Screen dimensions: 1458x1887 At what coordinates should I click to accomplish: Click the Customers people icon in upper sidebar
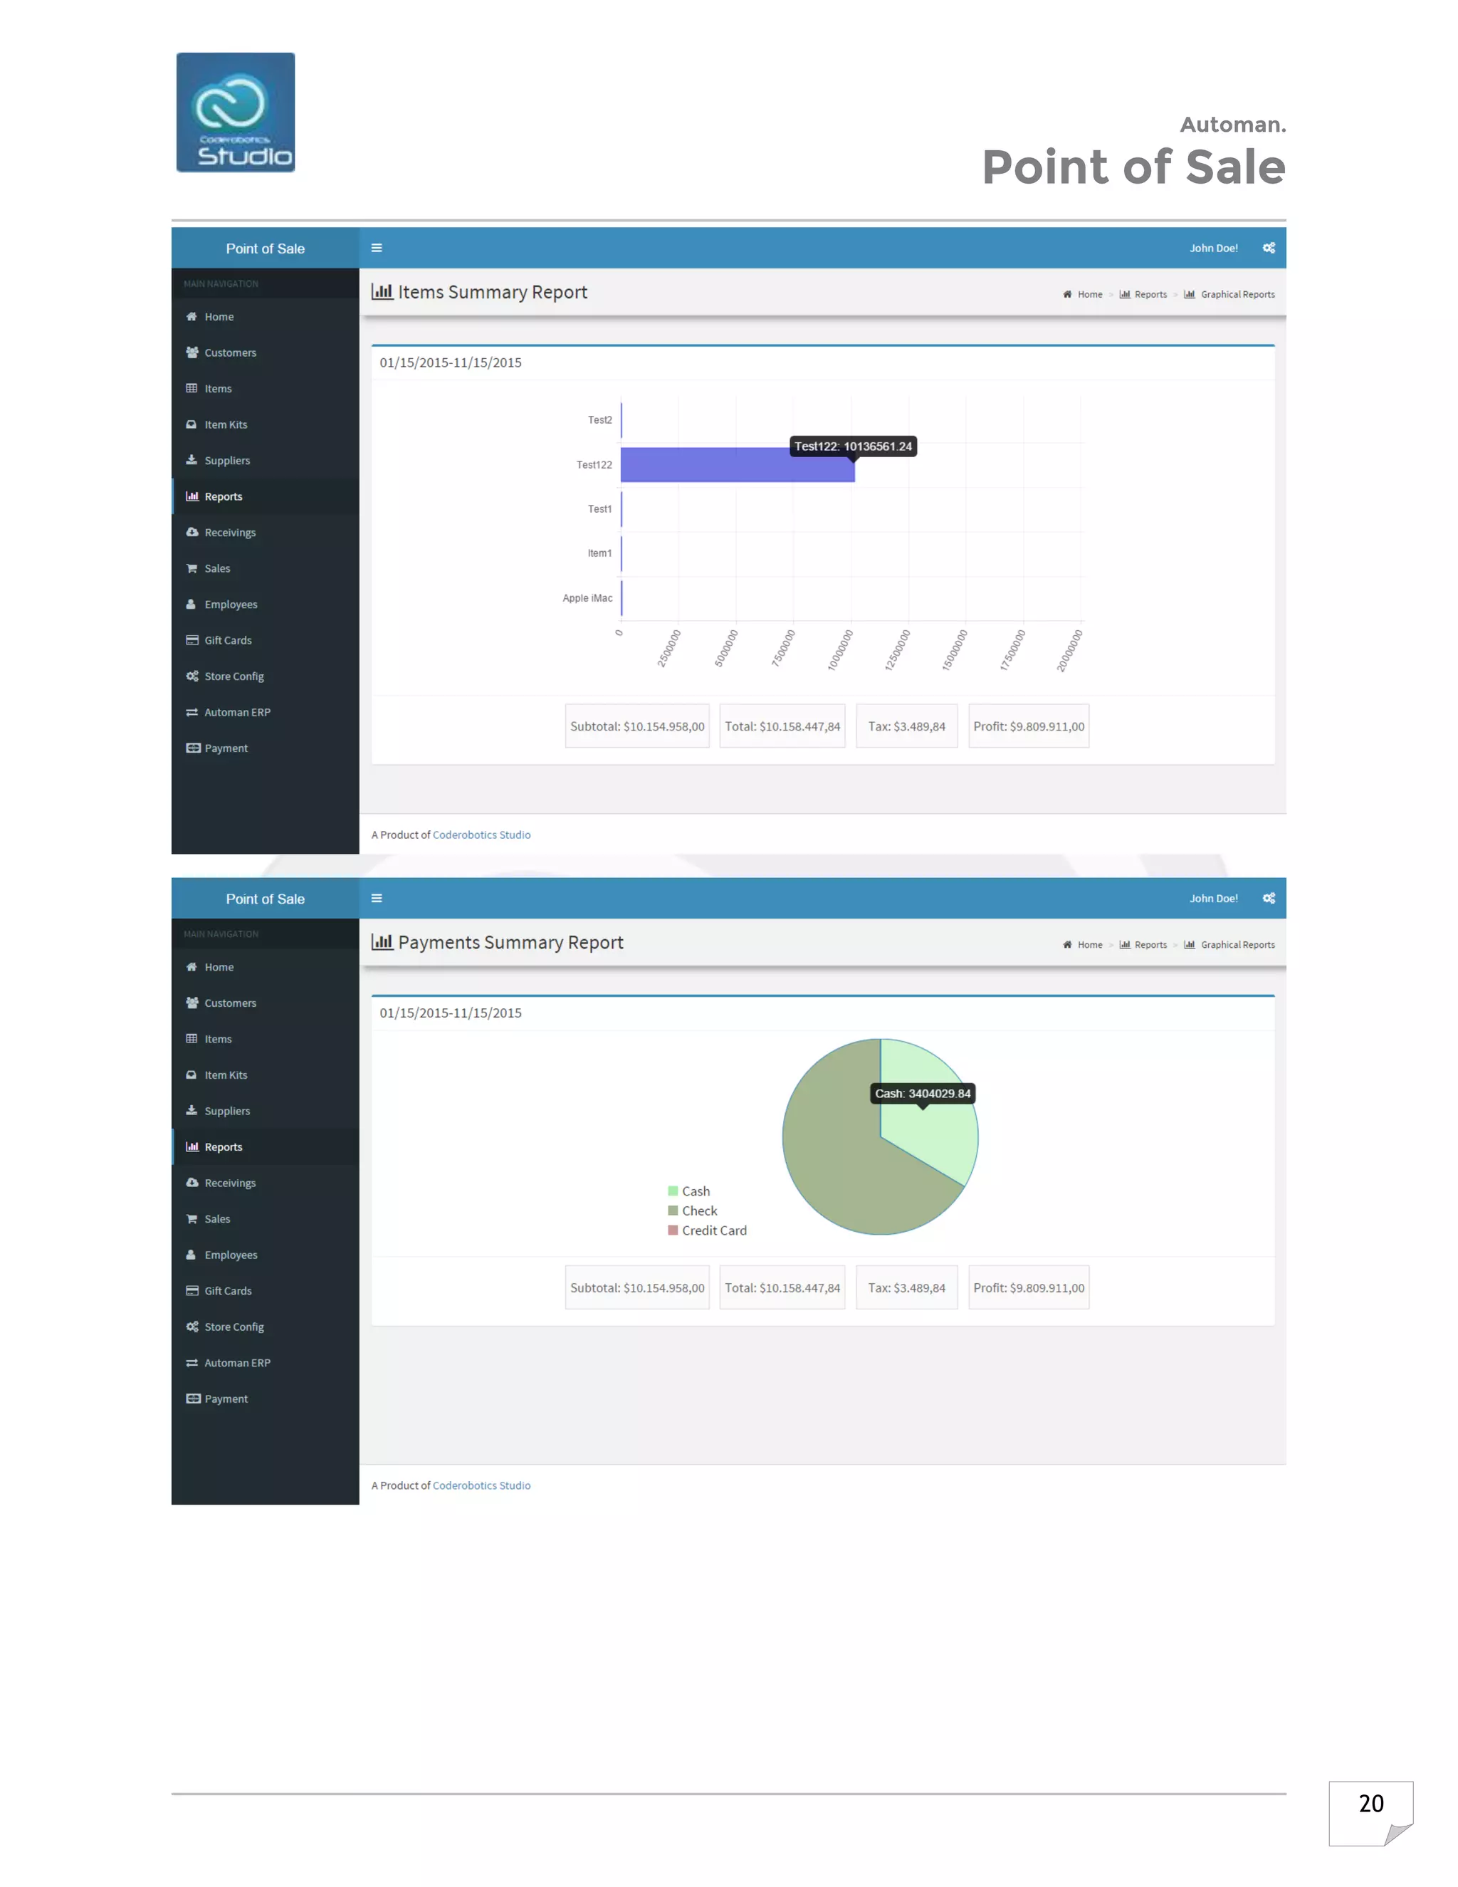pyautogui.click(x=192, y=352)
